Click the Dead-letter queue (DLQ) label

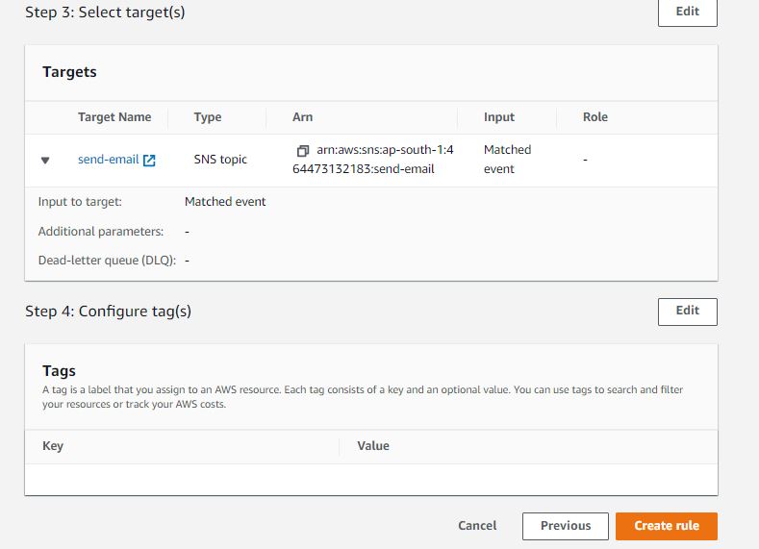tap(108, 261)
